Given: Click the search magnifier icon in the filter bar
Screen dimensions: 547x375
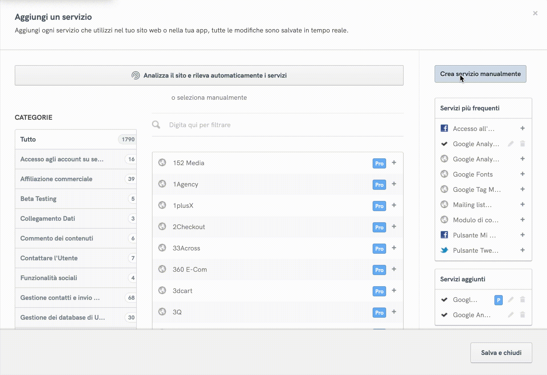Looking at the screenshot, I should (156, 125).
